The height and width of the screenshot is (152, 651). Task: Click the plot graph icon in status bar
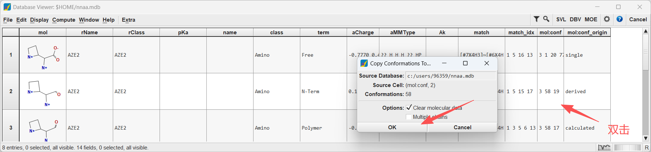[604, 147]
